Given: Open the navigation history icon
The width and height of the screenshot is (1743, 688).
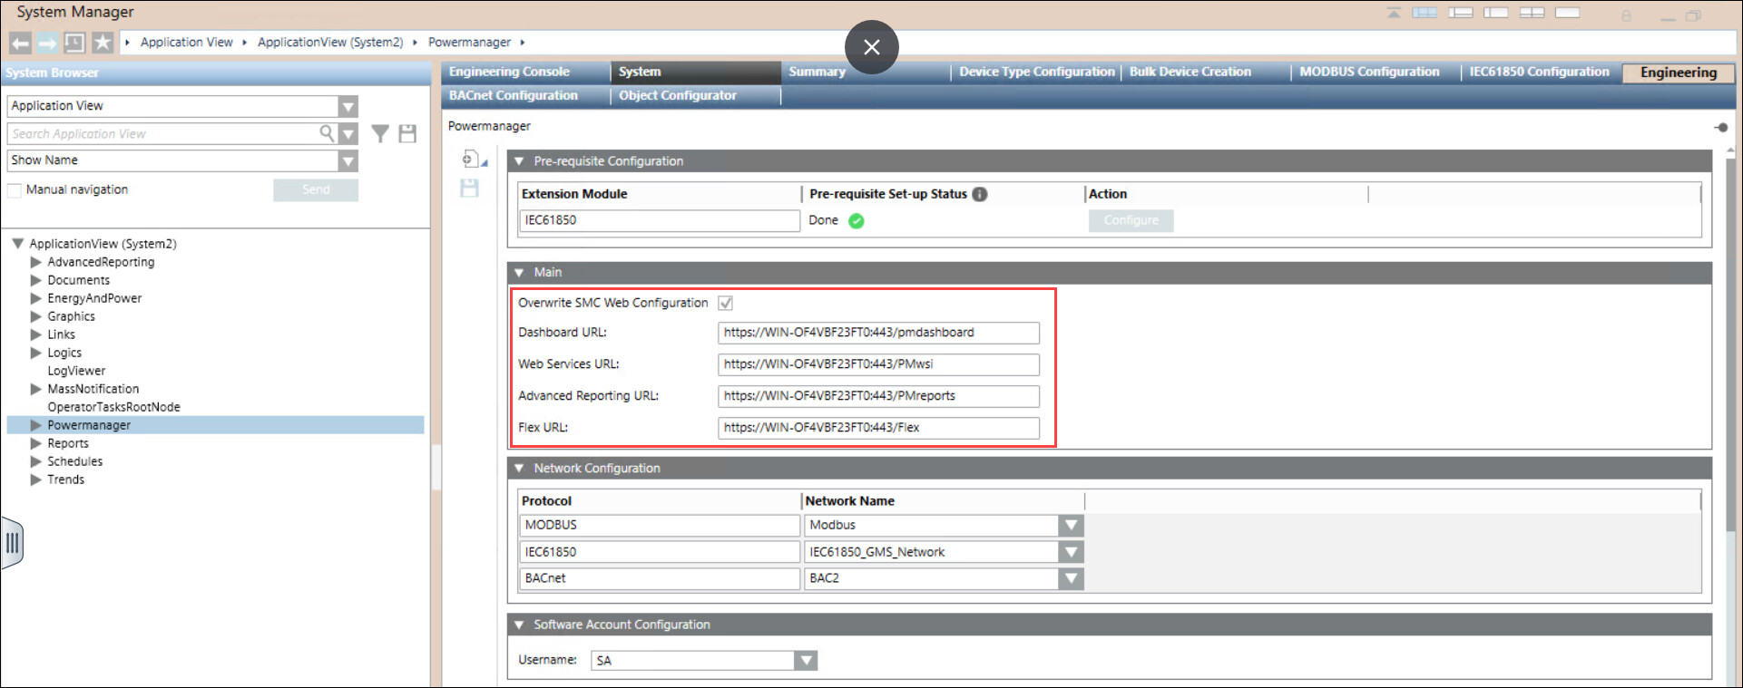Looking at the screenshot, I should (x=74, y=43).
